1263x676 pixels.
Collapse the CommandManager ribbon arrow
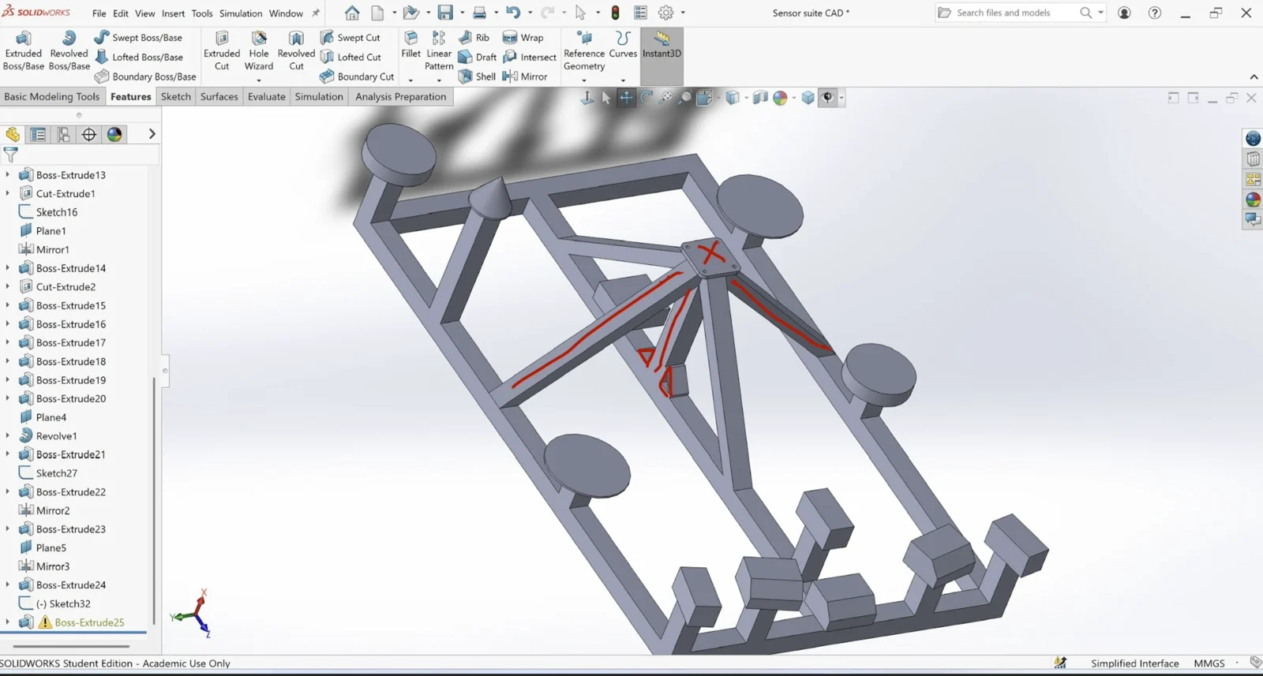click(1254, 77)
